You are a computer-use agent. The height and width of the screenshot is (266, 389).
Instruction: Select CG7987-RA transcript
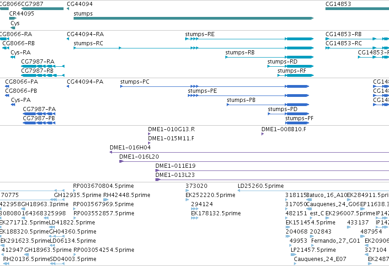[43, 66]
